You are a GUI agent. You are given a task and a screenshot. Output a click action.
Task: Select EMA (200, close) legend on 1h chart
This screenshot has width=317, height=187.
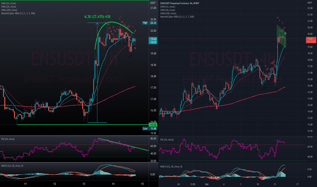coord(9,10)
